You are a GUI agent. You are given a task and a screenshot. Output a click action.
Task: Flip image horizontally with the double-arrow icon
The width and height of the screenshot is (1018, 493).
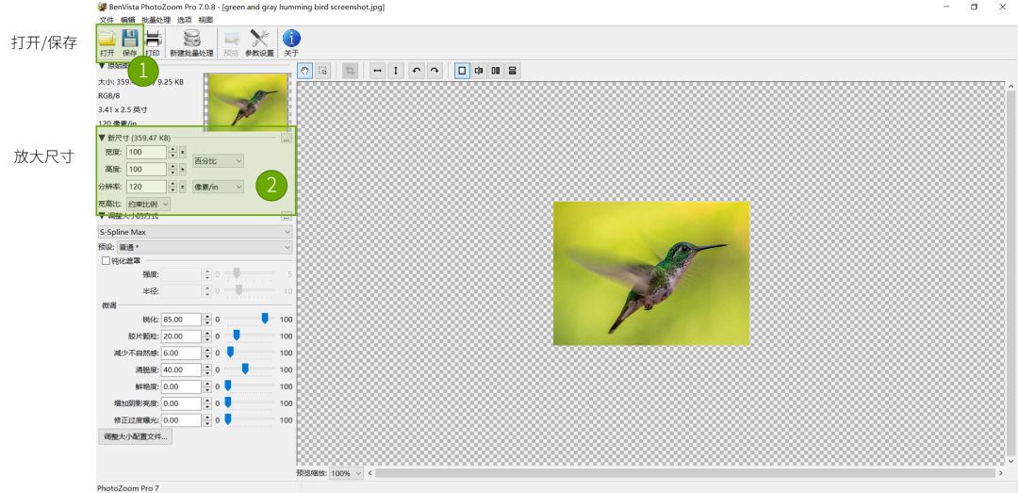[x=378, y=71]
